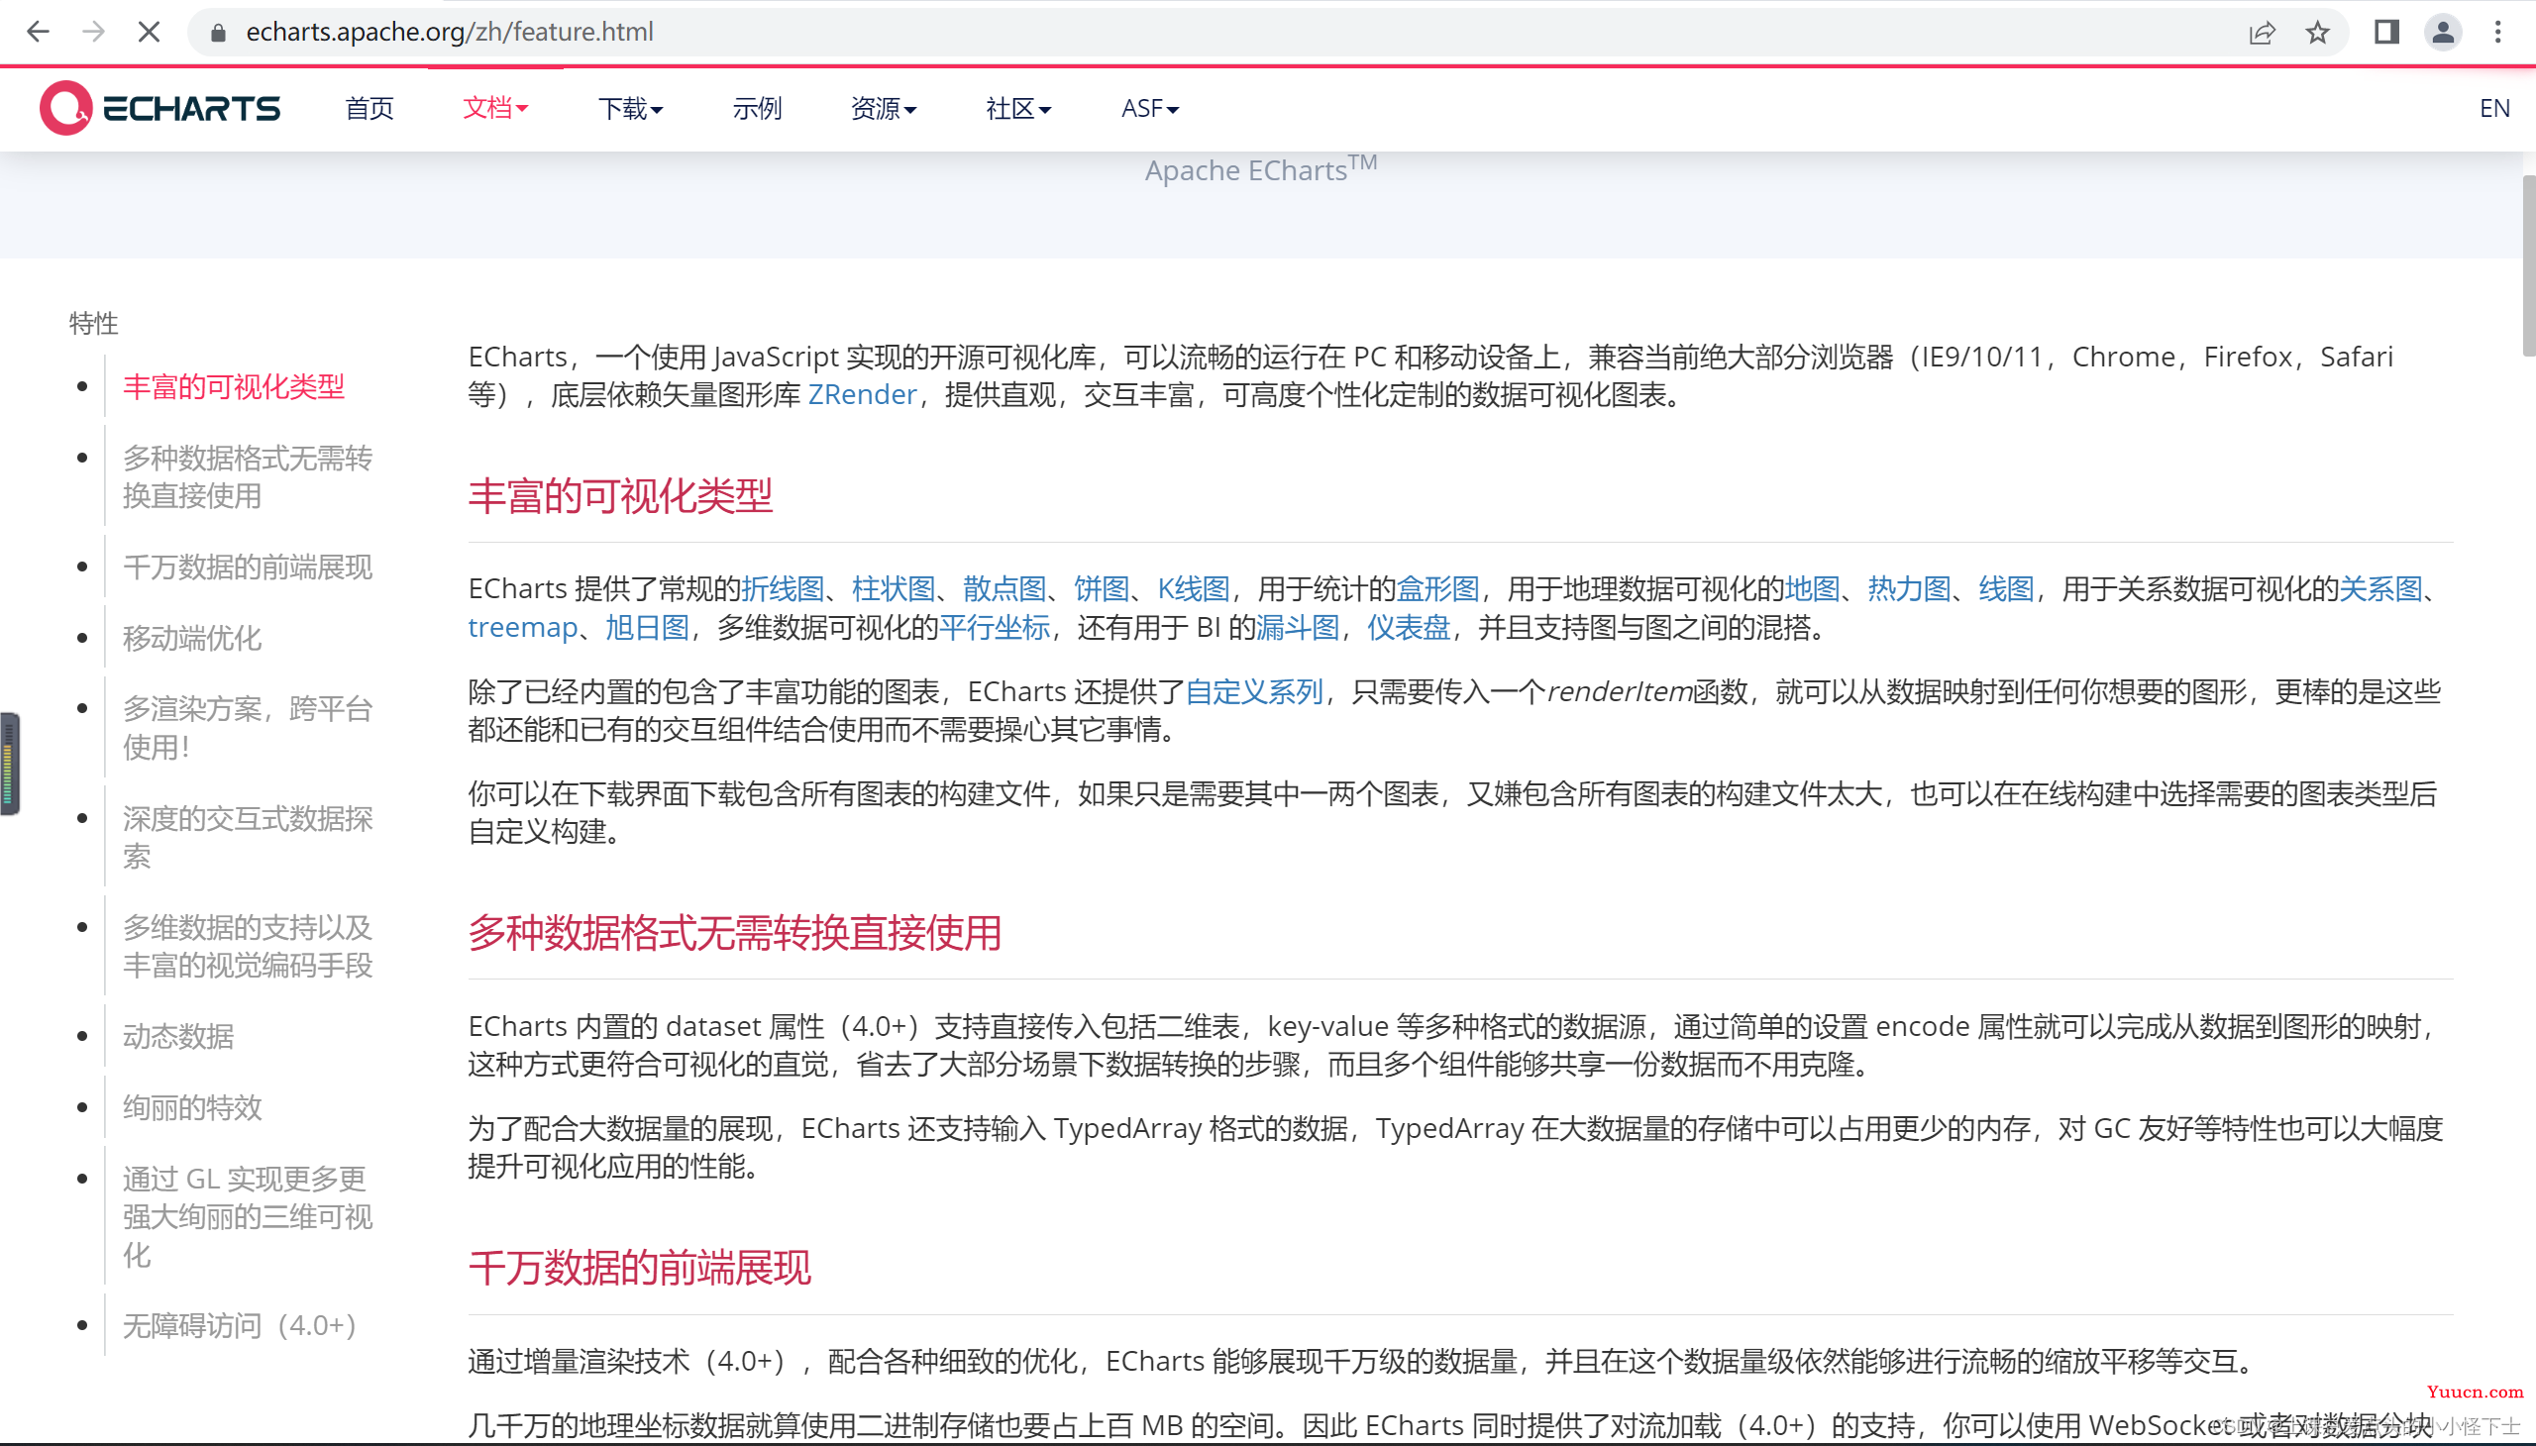Open the 饼图 link
Screen dimensions: 2536x1446
click(x=1102, y=588)
